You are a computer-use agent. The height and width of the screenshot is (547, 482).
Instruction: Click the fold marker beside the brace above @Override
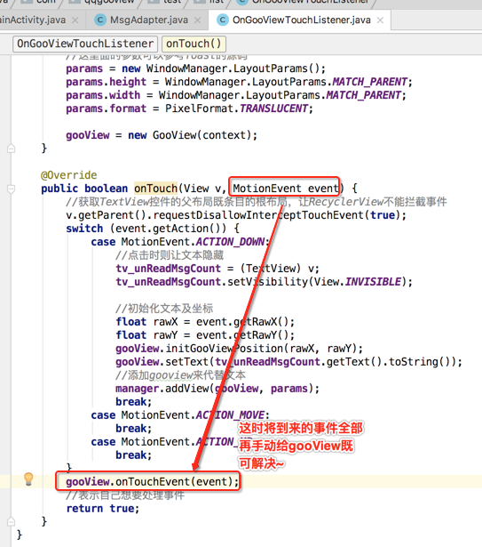(11, 149)
